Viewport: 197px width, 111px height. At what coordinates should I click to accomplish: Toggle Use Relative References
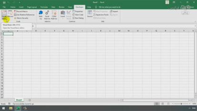(24, 15)
